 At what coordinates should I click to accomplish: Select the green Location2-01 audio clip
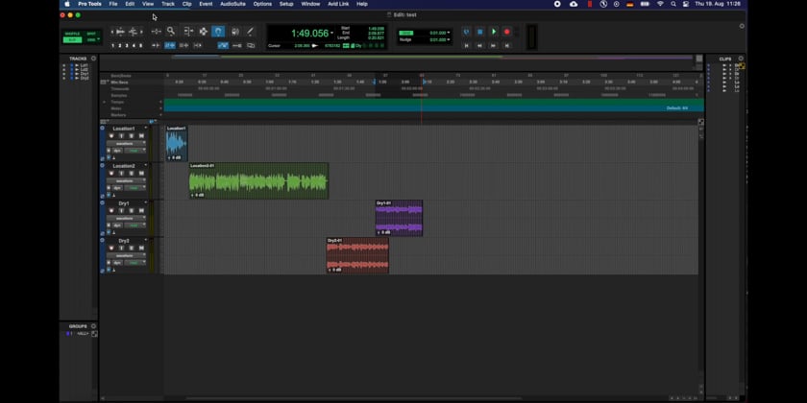coord(257,180)
